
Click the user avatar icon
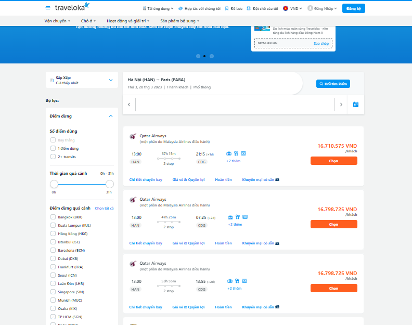pyautogui.click(x=310, y=8)
